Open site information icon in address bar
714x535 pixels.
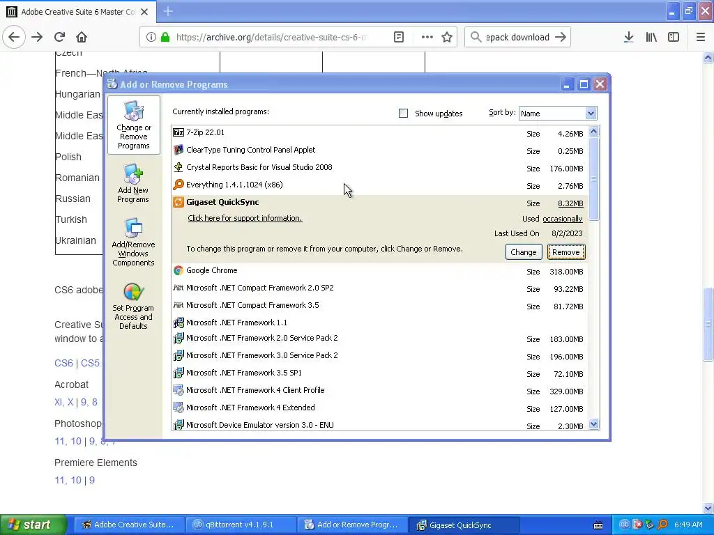point(151,37)
